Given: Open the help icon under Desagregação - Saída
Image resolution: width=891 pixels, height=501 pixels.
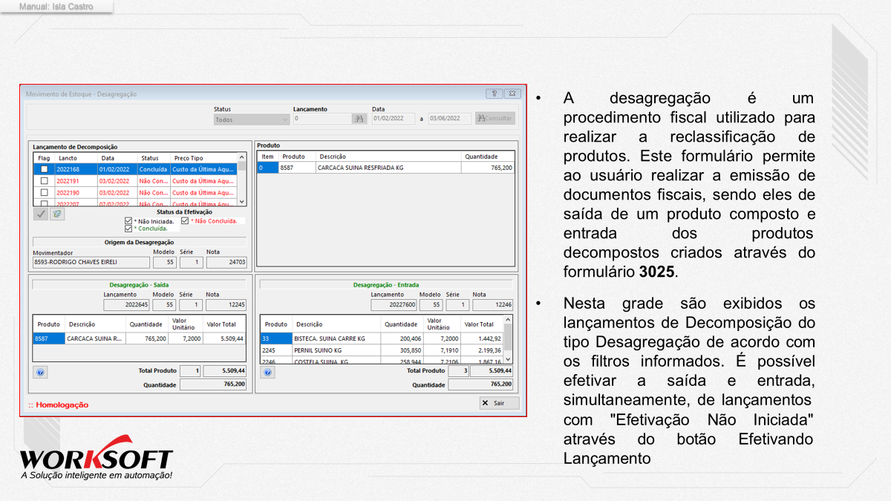Looking at the screenshot, I should click(x=41, y=373).
